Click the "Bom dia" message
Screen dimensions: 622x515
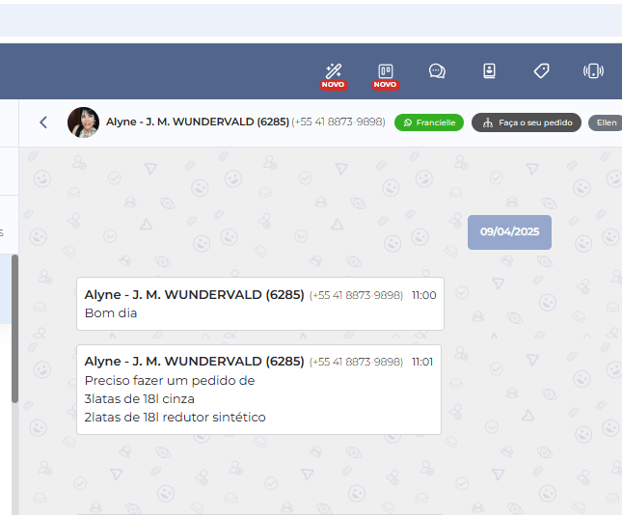111,313
